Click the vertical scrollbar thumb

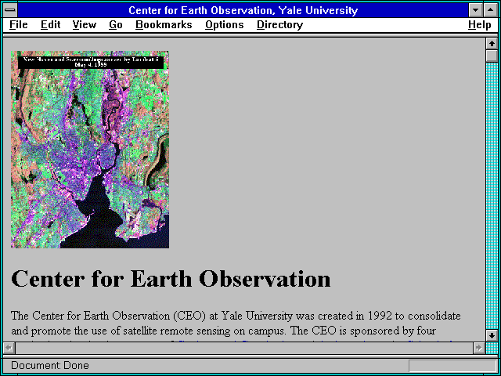[492, 56]
